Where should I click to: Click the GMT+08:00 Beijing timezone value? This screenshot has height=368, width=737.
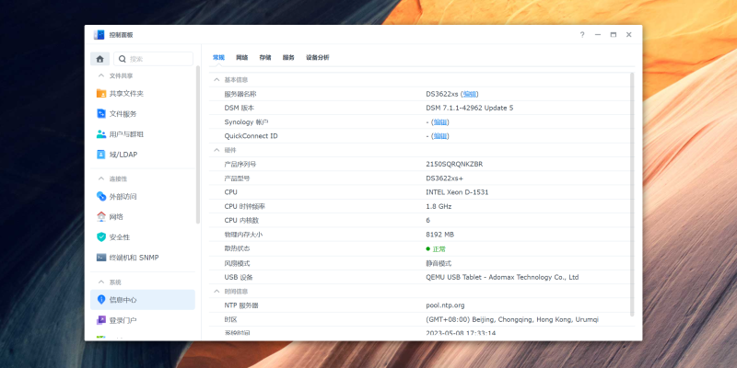(512, 319)
